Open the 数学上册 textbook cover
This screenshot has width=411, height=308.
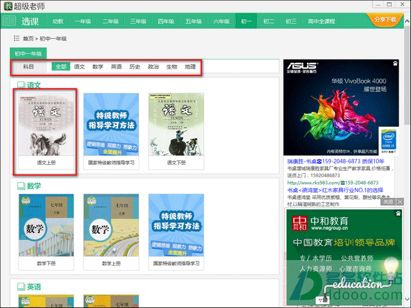tap(111, 225)
